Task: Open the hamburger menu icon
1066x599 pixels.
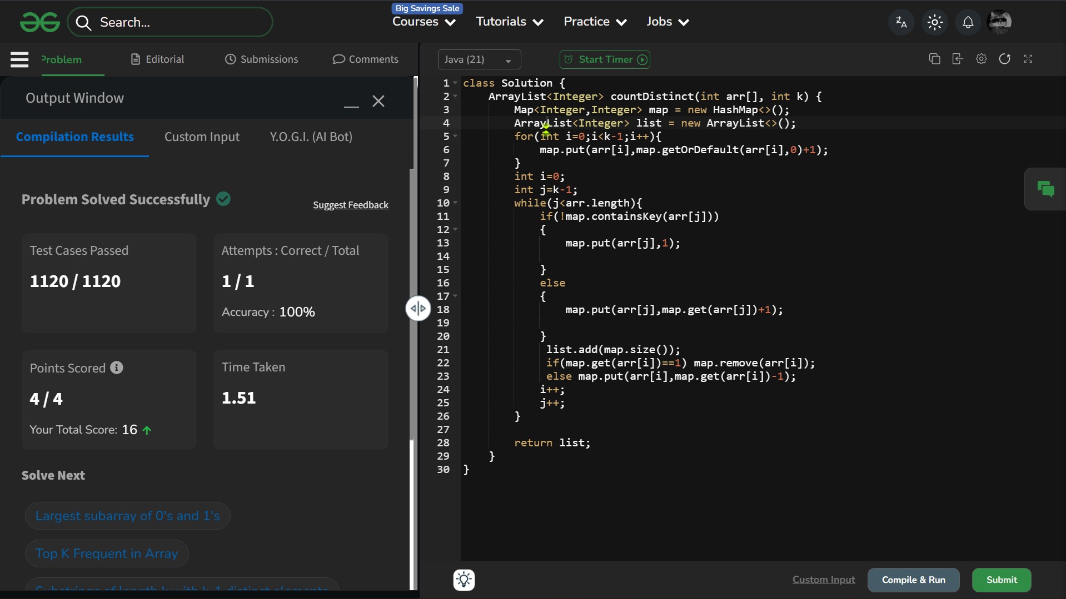Action: pyautogui.click(x=19, y=59)
